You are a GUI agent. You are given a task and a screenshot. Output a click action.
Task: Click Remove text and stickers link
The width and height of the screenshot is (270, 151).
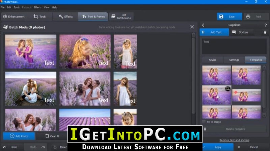[x=234, y=140]
